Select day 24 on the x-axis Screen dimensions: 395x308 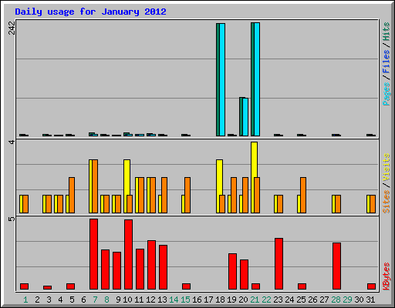[289, 300]
